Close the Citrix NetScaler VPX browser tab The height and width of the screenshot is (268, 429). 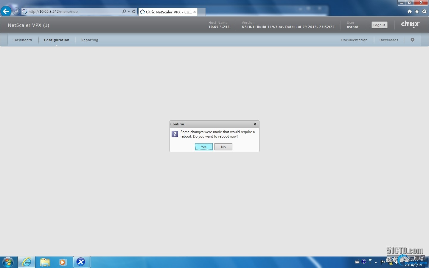[195, 12]
